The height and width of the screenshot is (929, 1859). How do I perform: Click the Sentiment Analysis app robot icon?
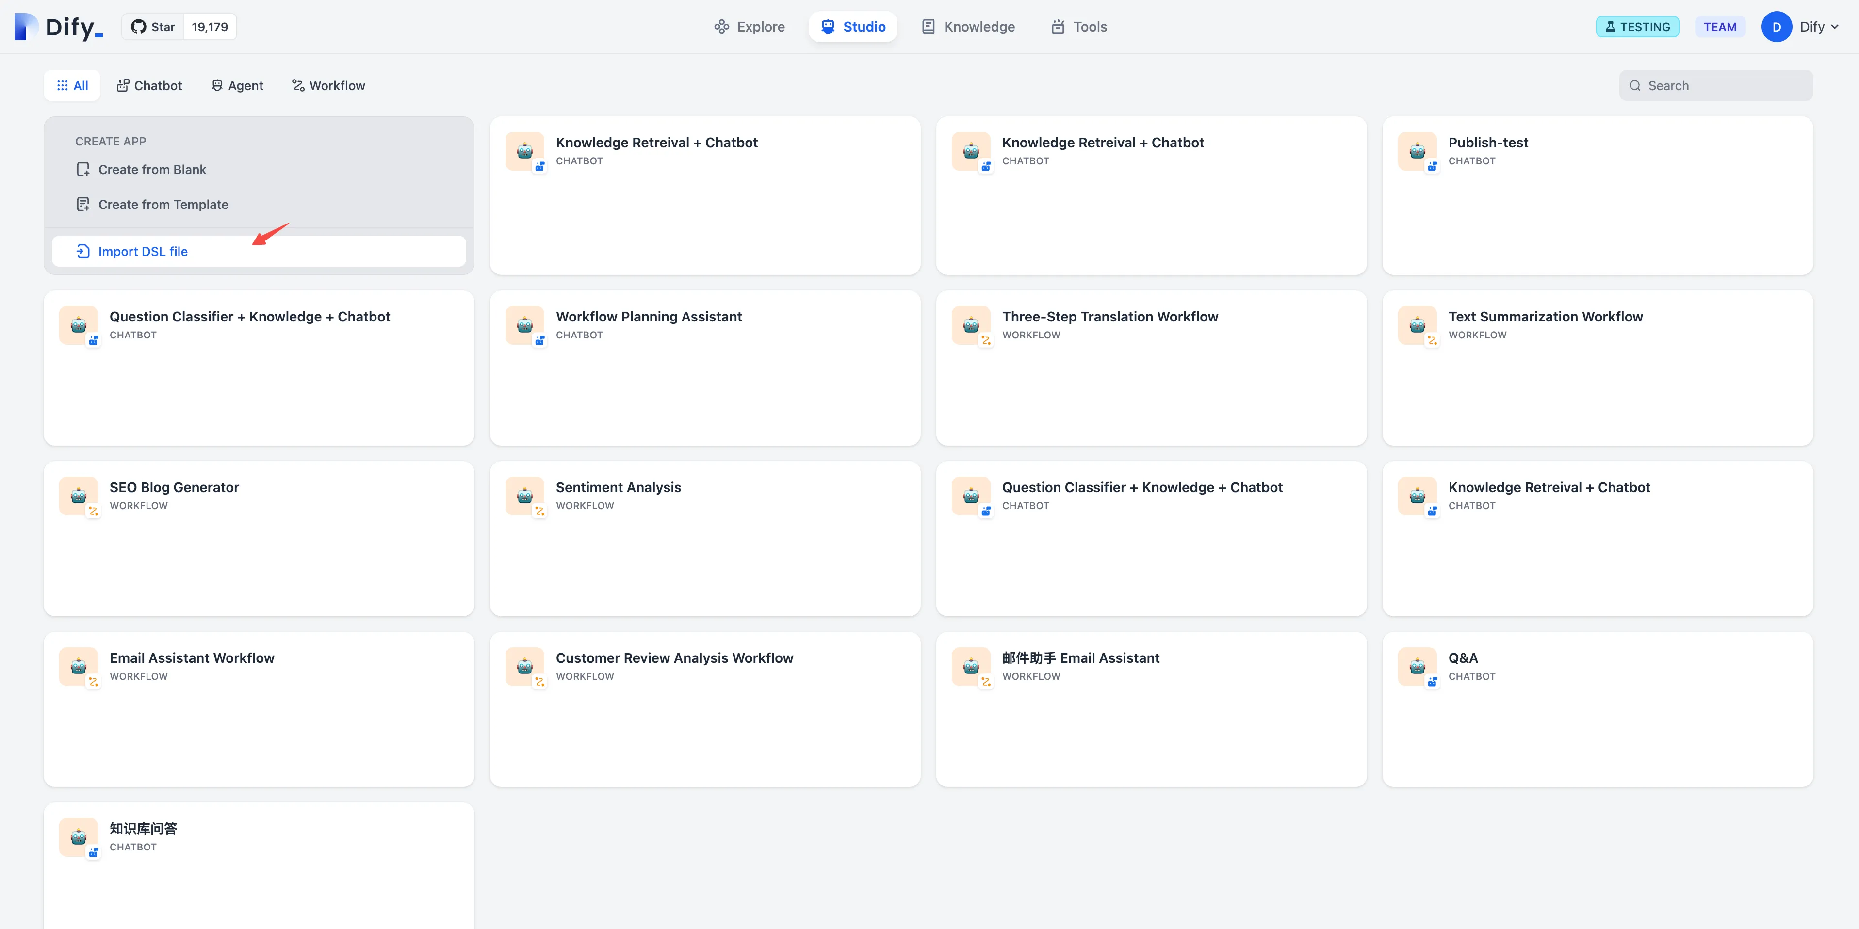(524, 496)
